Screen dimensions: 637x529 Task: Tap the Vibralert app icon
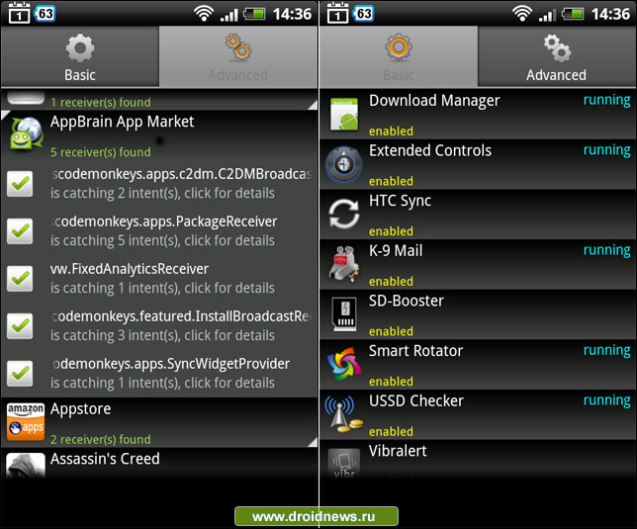(x=344, y=463)
